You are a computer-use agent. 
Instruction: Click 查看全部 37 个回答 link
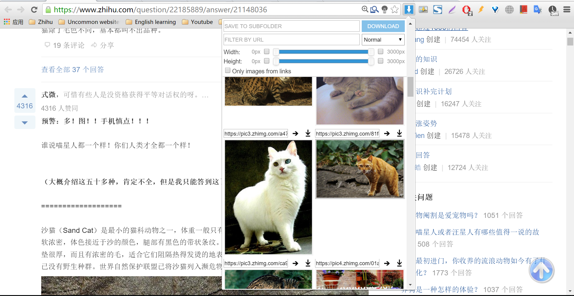click(x=73, y=69)
